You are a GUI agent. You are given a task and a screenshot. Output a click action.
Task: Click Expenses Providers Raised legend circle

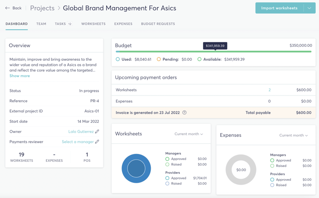coord(272,185)
